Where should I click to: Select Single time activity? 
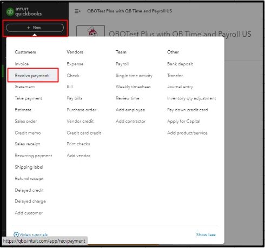(x=134, y=76)
